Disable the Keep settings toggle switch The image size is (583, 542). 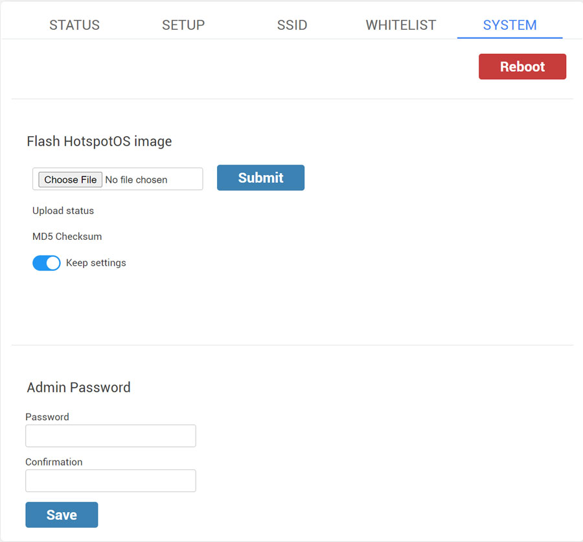[x=46, y=263]
